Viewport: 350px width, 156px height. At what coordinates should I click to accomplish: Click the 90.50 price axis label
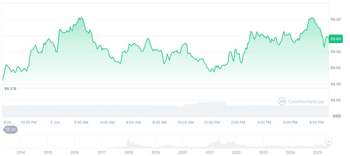336,19
